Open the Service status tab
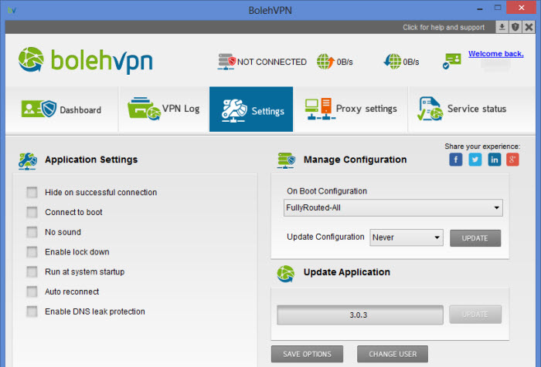Screen dimensions: 541x367 [471, 109]
